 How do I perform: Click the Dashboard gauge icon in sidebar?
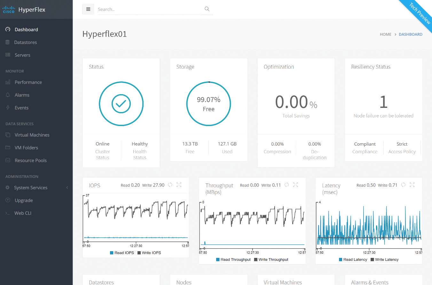[8, 29]
